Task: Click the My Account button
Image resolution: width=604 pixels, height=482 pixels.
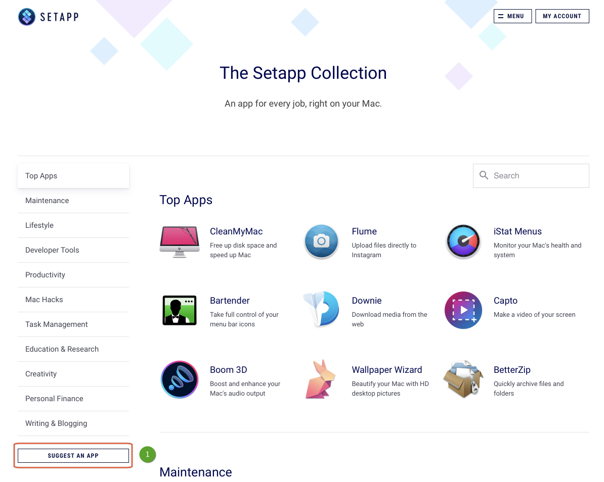Action: (562, 16)
